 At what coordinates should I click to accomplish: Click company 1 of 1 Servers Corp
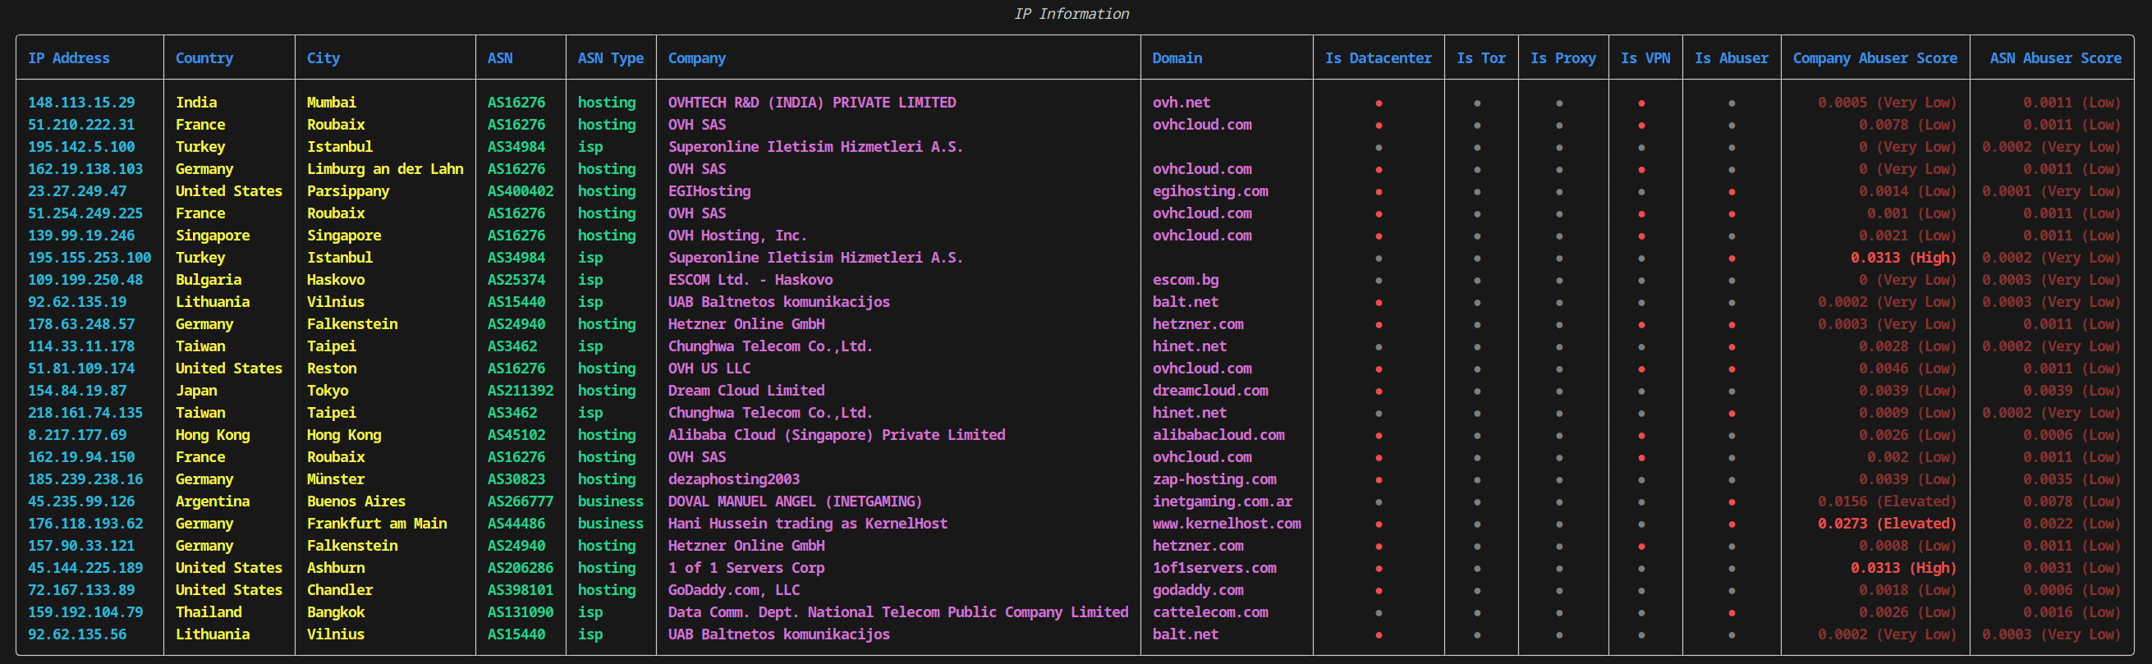coord(746,567)
